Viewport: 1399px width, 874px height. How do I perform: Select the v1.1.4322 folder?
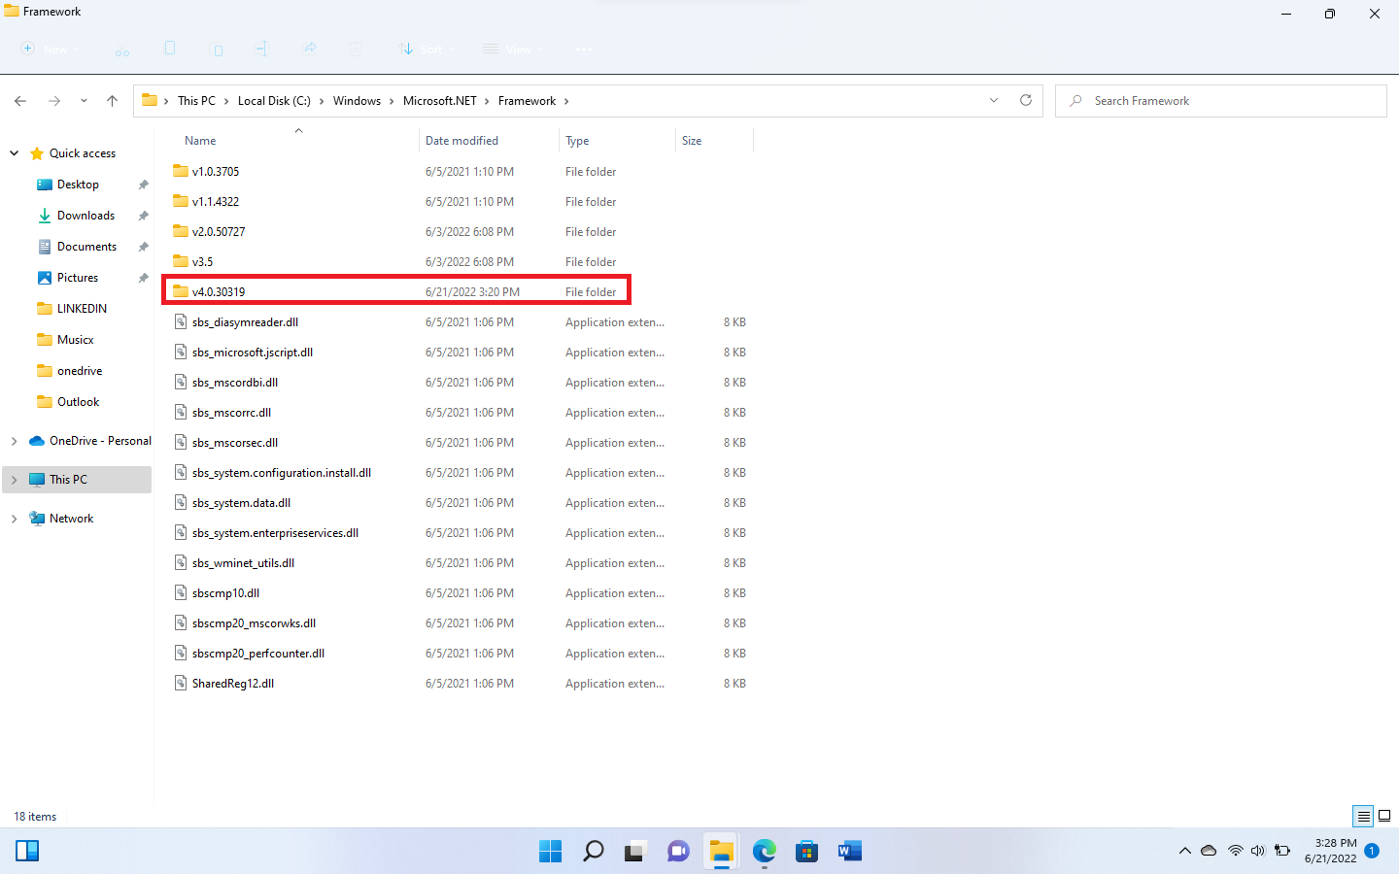point(215,202)
